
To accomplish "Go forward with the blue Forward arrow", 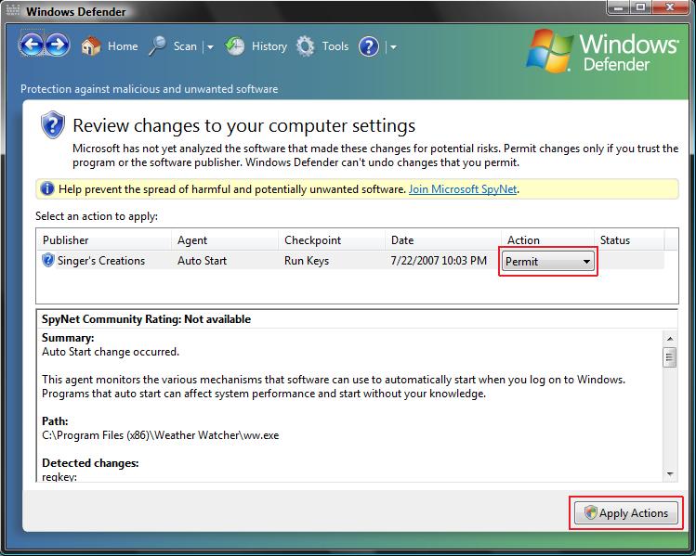I will click(x=58, y=45).
